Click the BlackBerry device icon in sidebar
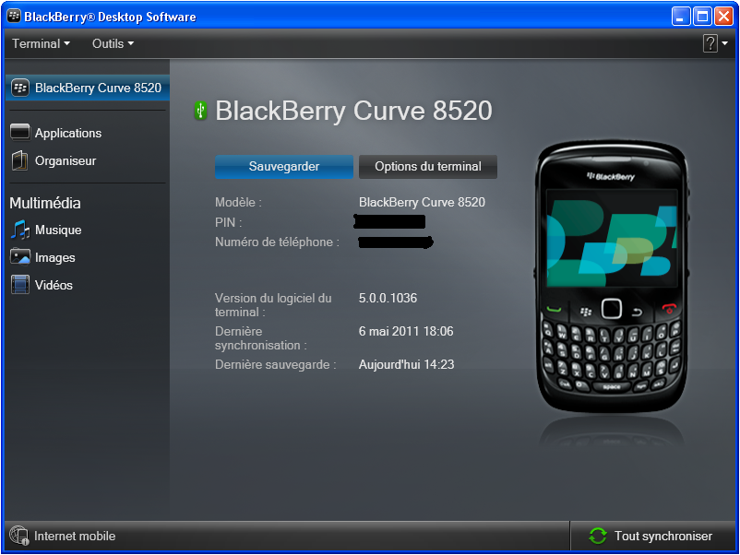The height and width of the screenshot is (555, 740). tap(20, 88)
